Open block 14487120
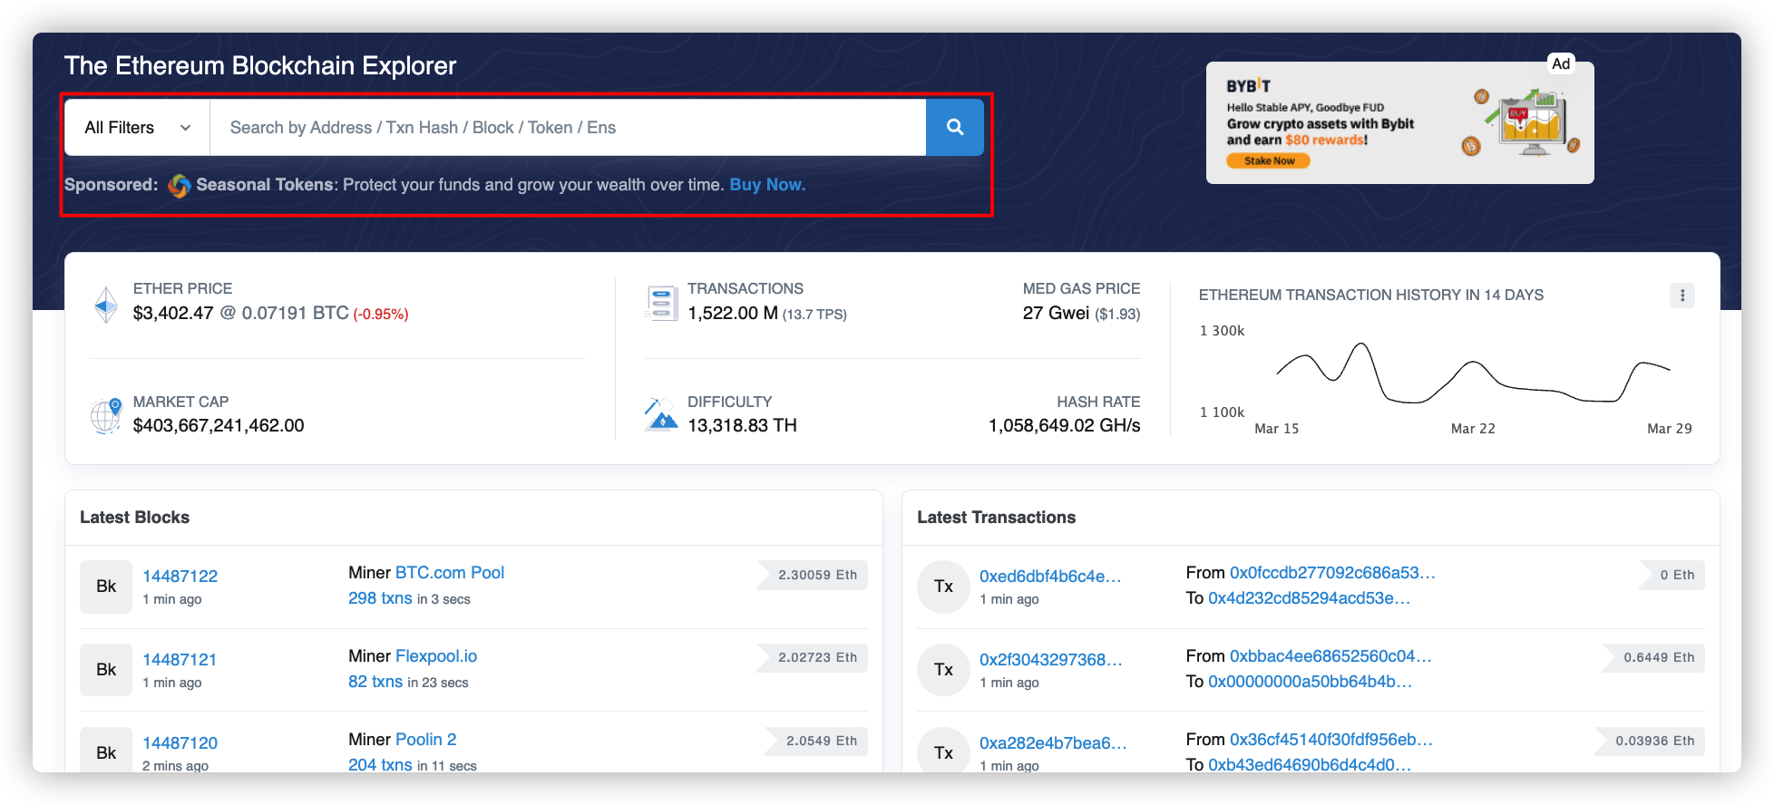 click(180, 742)
